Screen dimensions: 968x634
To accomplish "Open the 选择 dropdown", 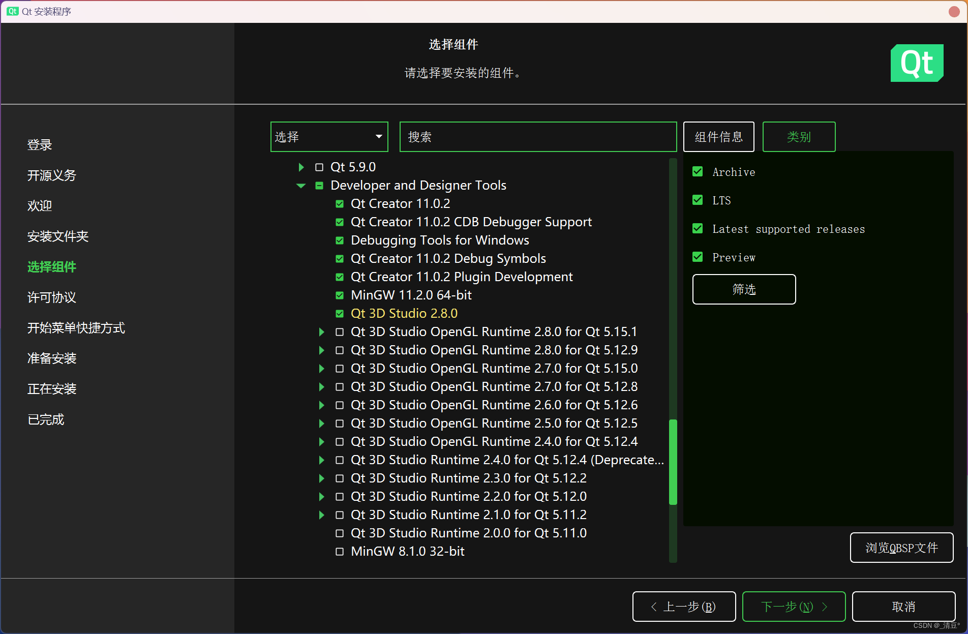I will (329, 137).
